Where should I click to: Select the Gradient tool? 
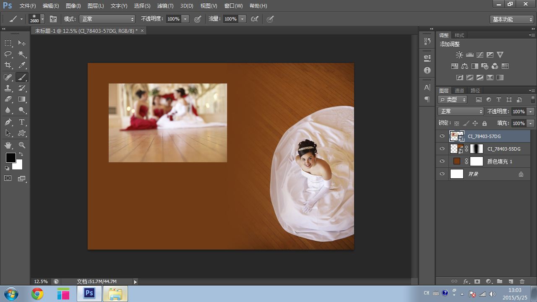tap(22, 99)
